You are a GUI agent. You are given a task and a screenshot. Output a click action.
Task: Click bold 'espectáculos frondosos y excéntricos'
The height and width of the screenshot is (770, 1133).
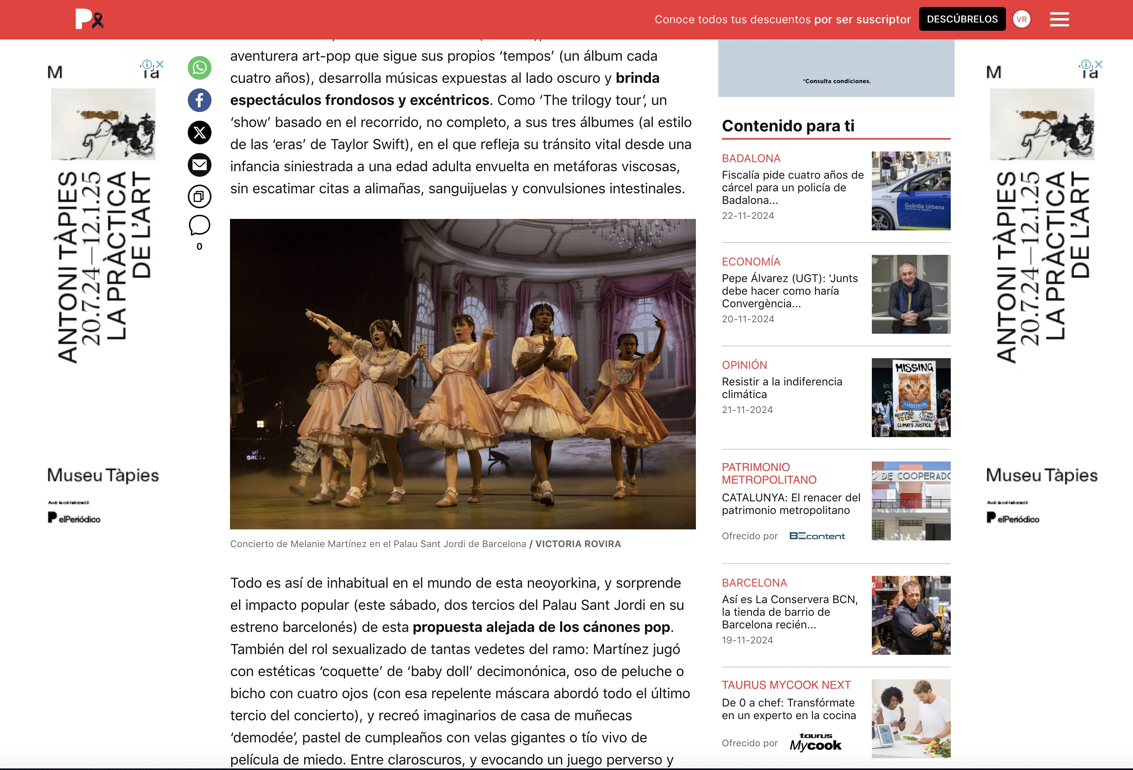click(x=360, y=100)
